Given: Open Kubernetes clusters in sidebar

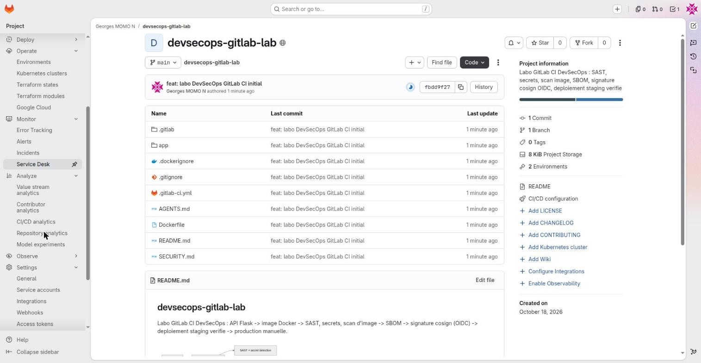Looking at the screenshot, I should [42, 74].
